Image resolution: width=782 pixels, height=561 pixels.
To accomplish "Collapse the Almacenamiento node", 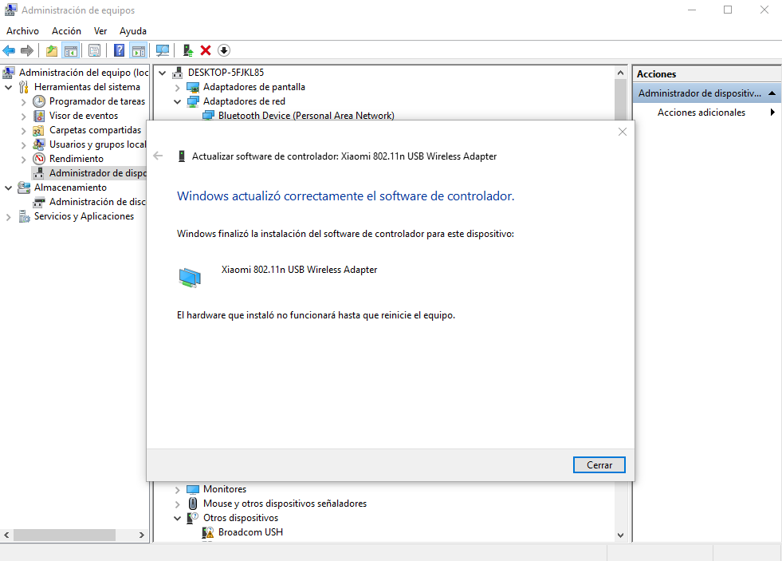I will click(9, 188).
